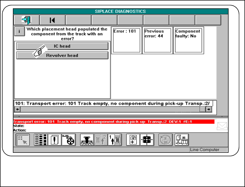Click the conveyor 1 up-arrow icon
This screenshot has height=187, width=245.
click(x=115, y=140)
